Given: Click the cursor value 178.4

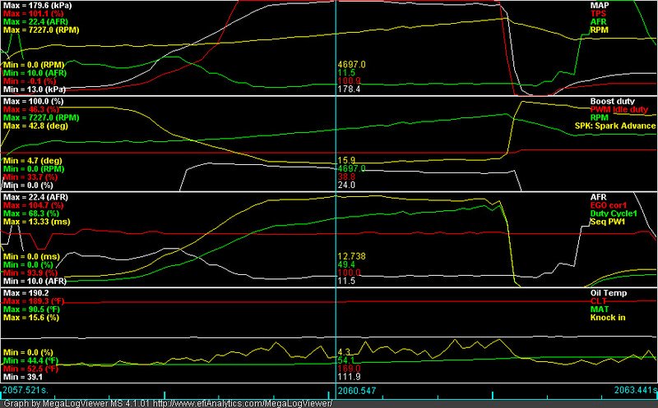Looking at the screenshot, I should point(349,89).
